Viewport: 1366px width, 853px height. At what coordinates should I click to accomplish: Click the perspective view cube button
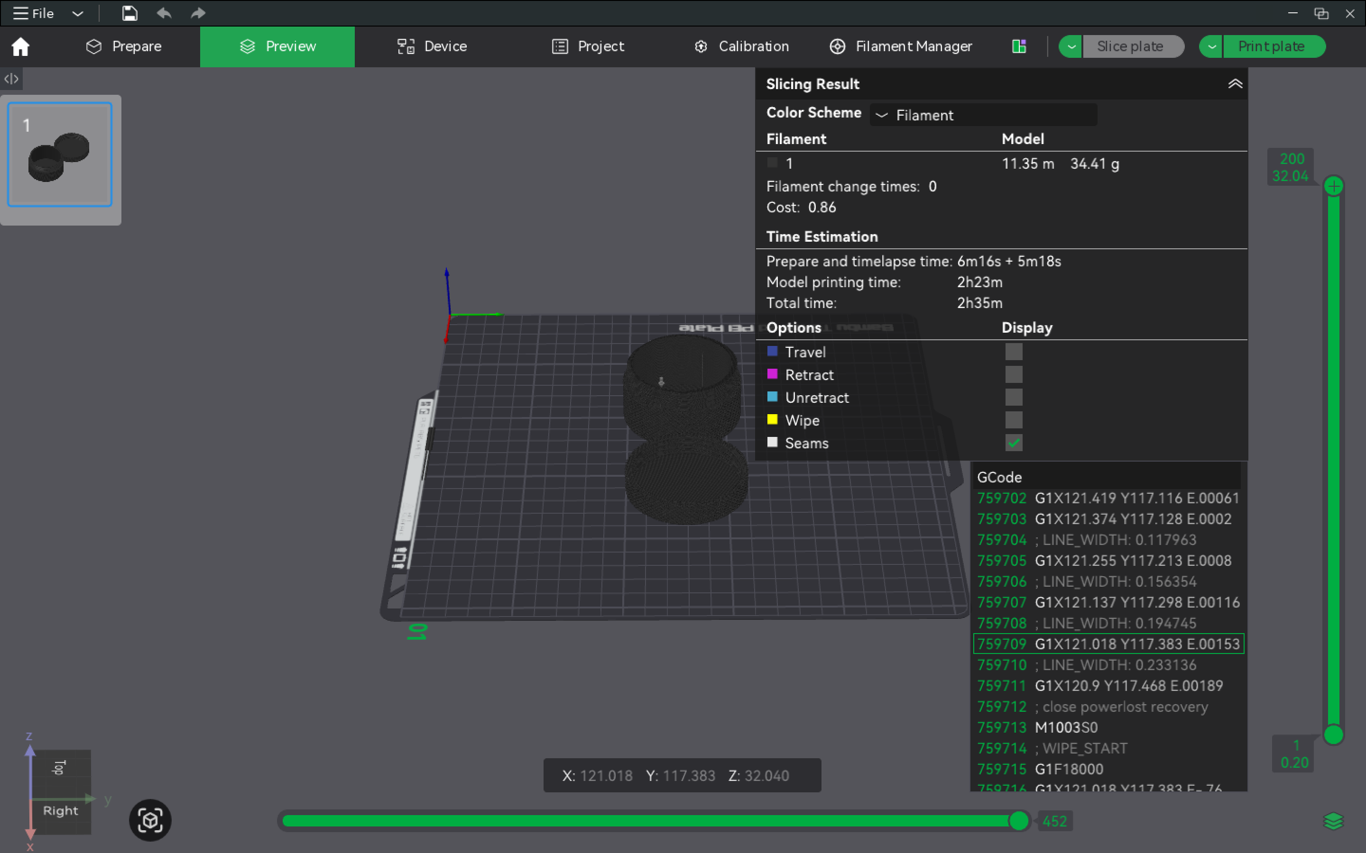pyautogui.click(x=150, y=820)
